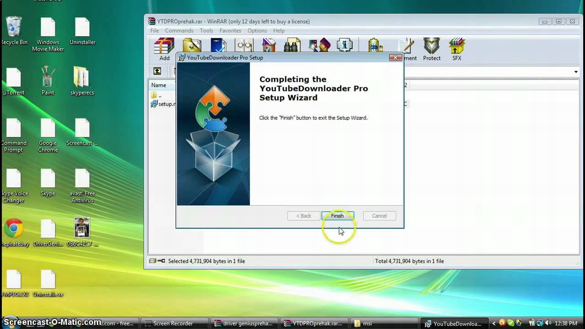Click the Protect icon in WinRAR toolbar
Image resolution: width=585 pixels, height=329 pixels.
tap(431, 49)
